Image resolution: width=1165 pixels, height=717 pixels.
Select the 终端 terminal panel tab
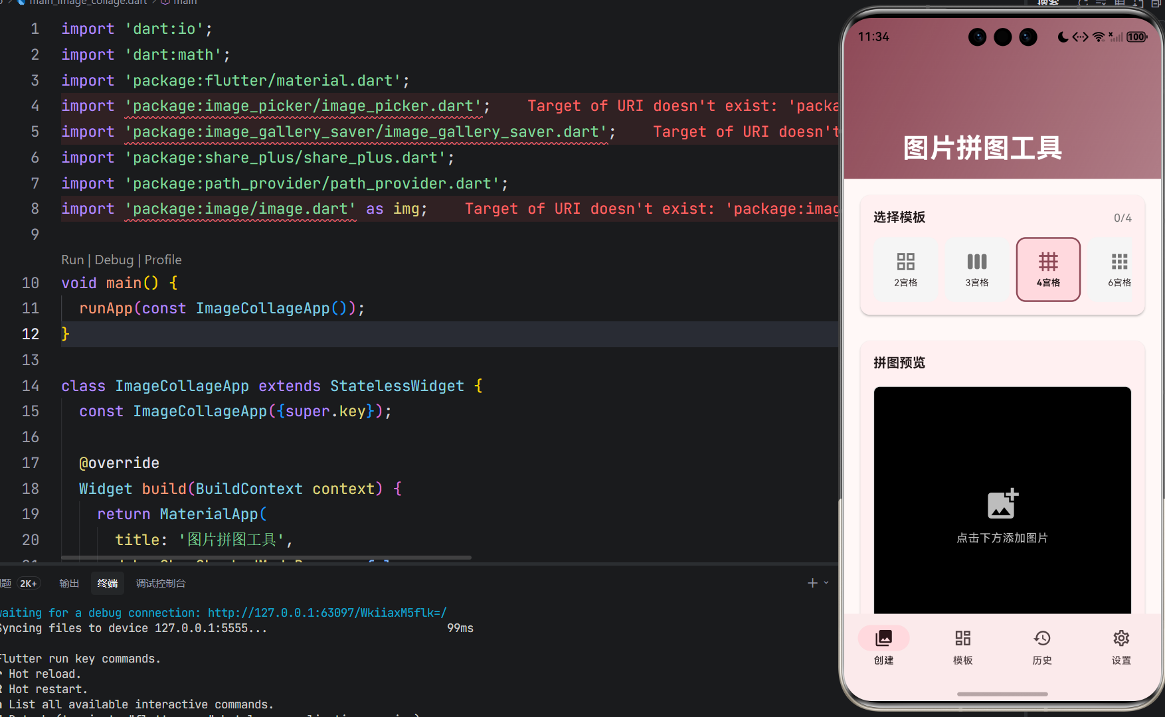click(x=108, y=583)
